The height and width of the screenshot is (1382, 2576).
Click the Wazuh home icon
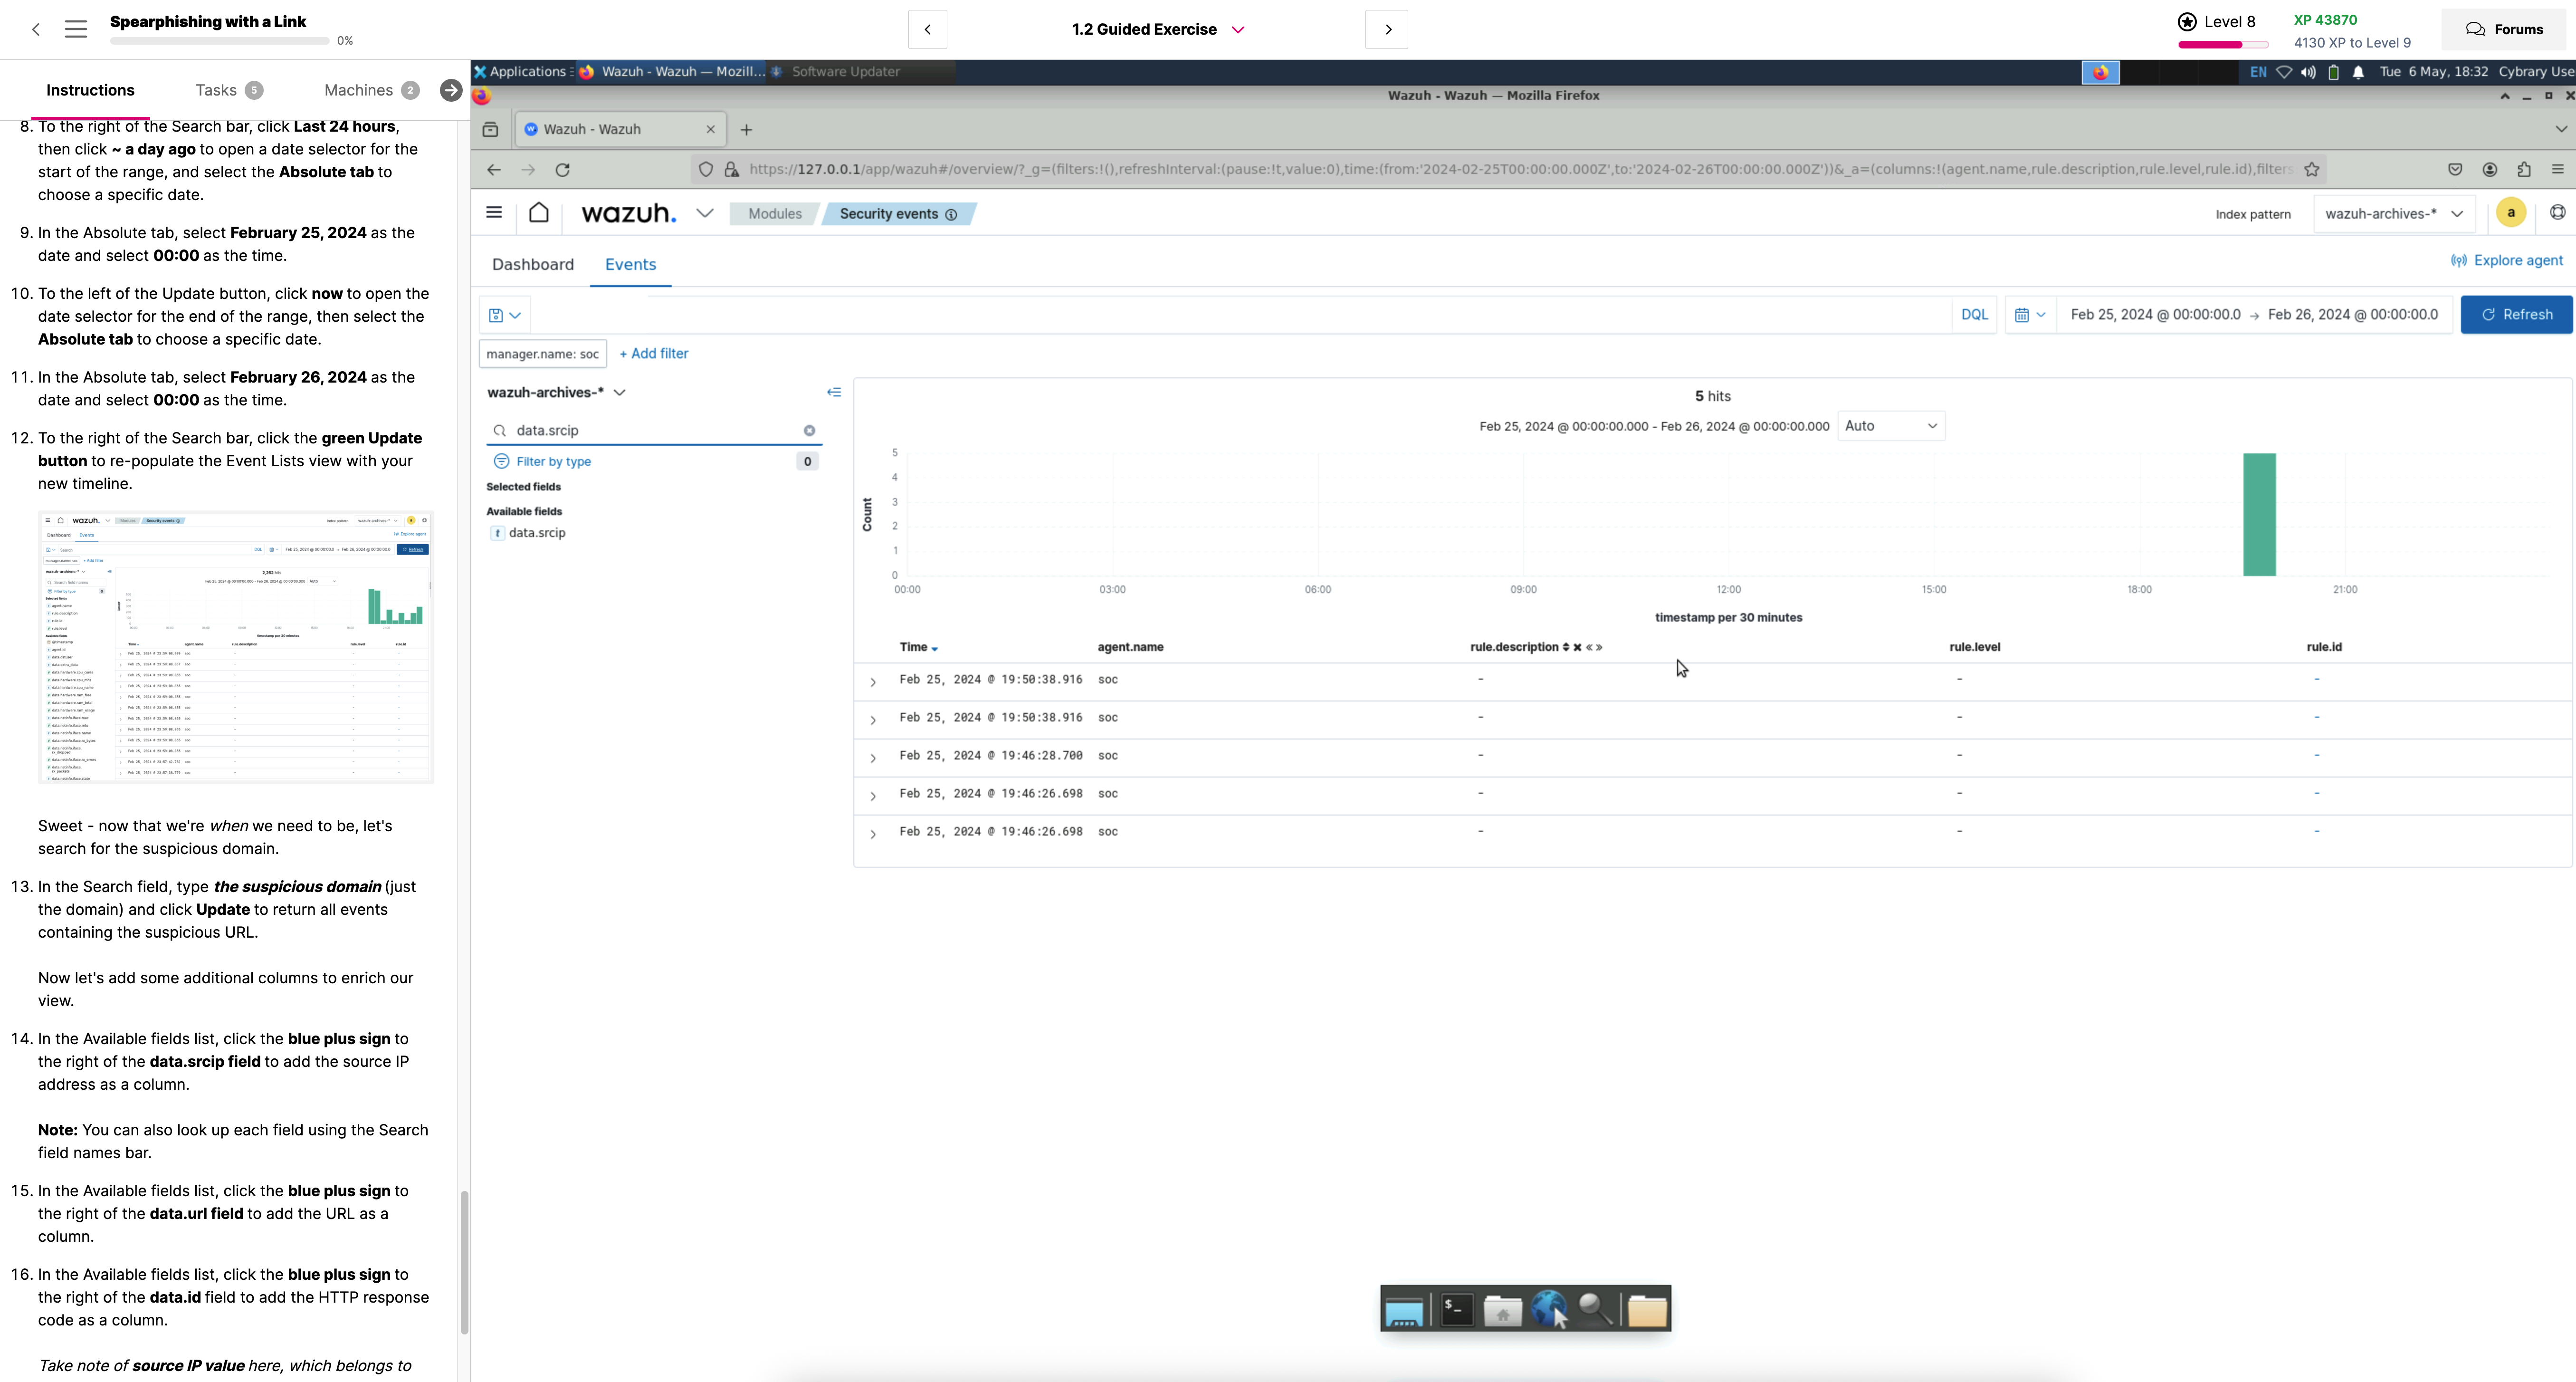(539, 213)
